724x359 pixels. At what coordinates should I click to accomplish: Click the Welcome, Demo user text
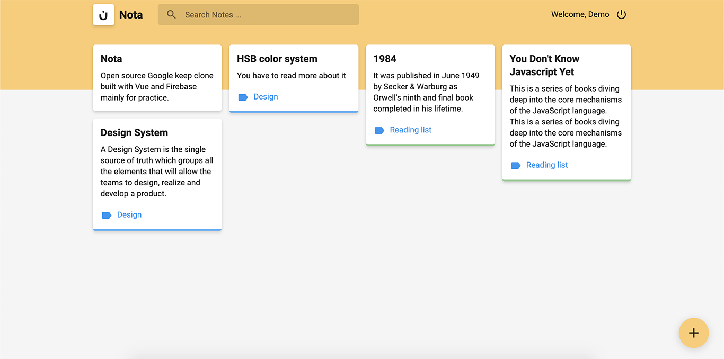tap(580, 15)
